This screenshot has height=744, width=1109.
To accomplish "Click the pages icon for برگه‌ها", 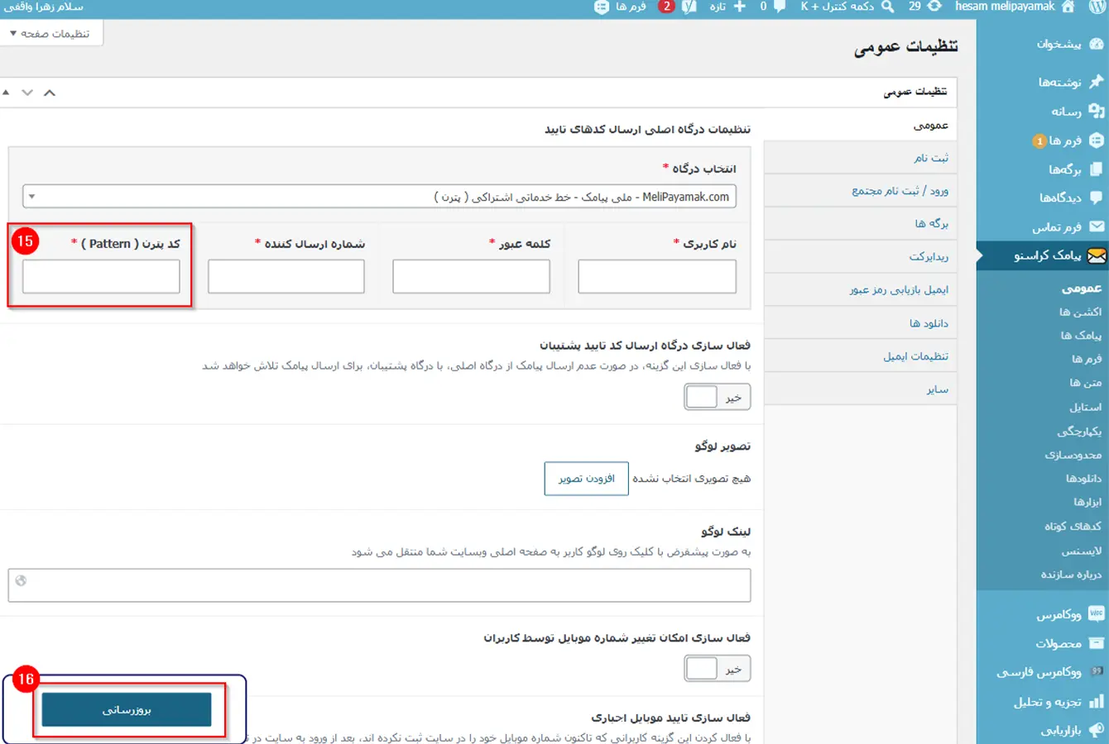I will [1097, 169].
